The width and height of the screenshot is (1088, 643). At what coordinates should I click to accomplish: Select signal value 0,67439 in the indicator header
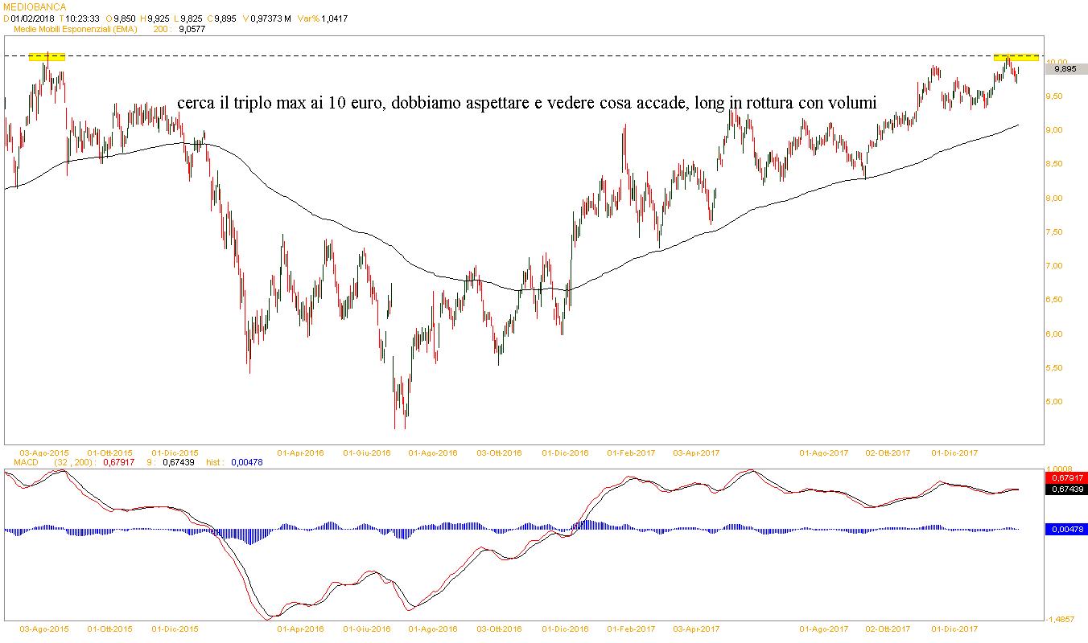[178, 463]
